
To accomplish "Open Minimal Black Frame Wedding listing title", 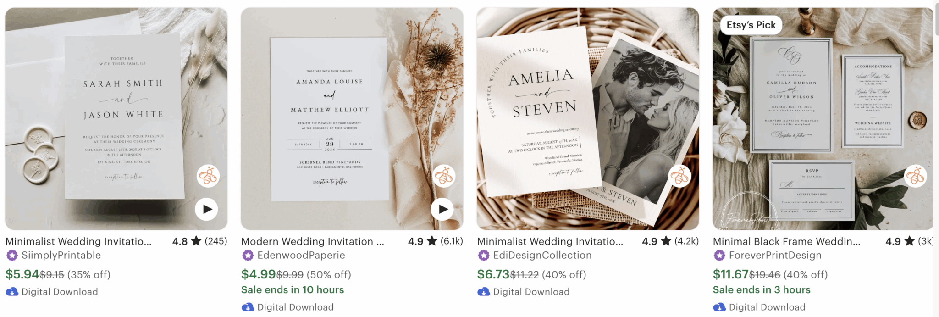I will point(787,241).
